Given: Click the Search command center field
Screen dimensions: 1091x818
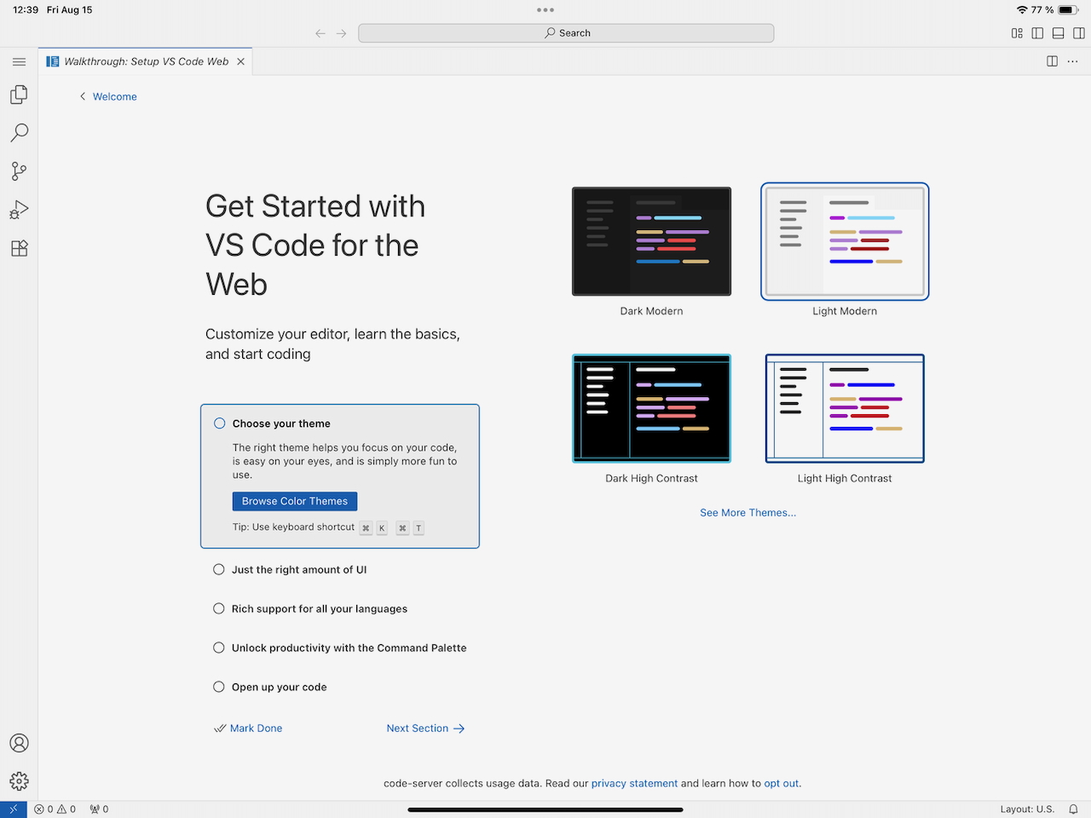Looking at the screenshot, I should tap(566, 33).
